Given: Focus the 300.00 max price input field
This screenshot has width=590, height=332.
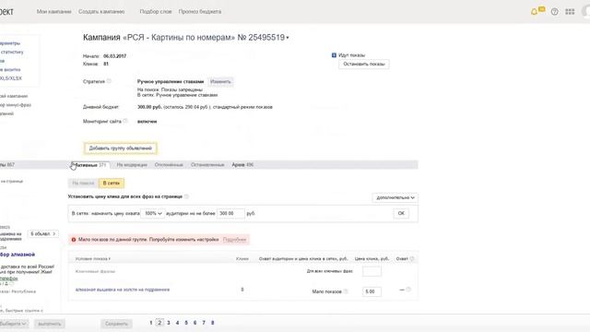Looking at the screenshot, I should tap(230, 213).
